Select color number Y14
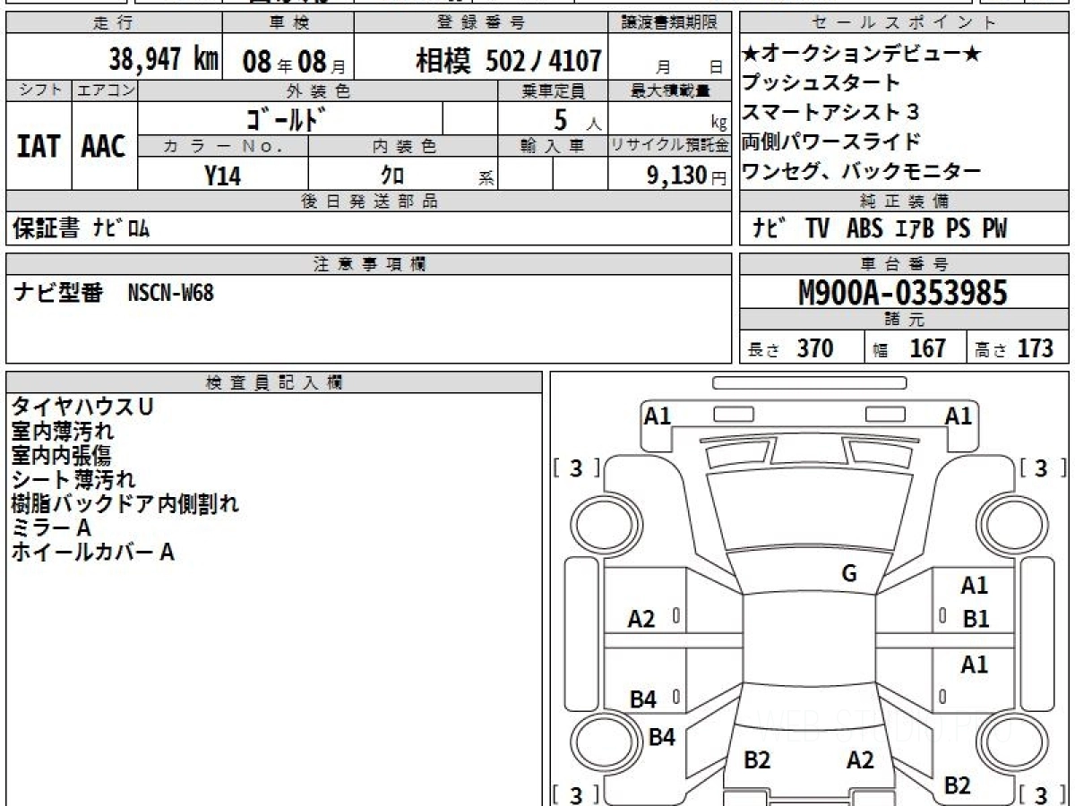The image size is (1075, 806). click(x=222, y=176)
